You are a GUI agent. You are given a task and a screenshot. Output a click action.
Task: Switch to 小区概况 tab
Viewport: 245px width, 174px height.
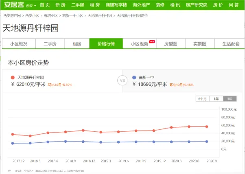click(19, 43)
